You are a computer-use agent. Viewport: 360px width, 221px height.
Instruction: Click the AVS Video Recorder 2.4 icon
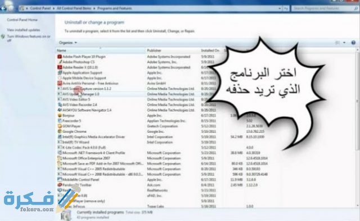point(60,105)
